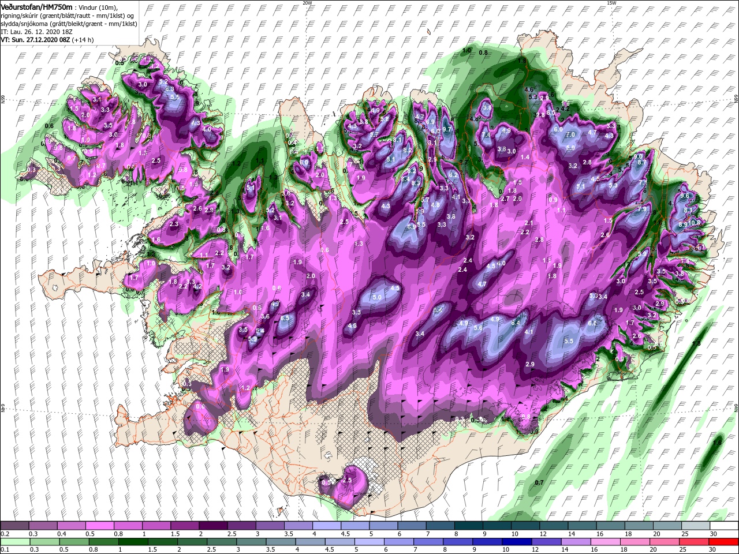Click the 20 label on the snow scale
This screenshot has height=554, width=739.
pos(658,533)
